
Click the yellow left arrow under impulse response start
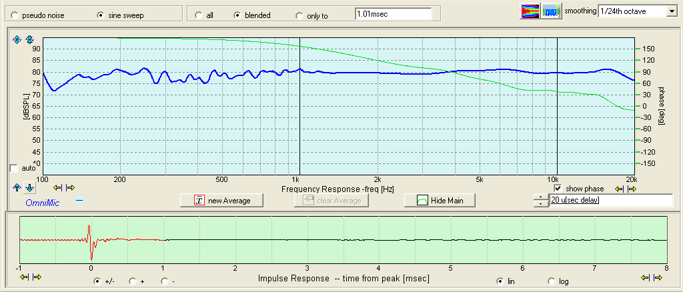(25, 277)
